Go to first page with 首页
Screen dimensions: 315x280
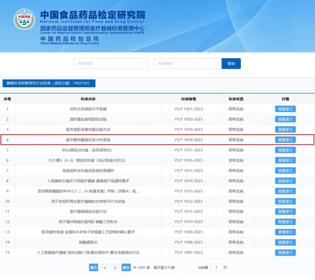point(93,267)
